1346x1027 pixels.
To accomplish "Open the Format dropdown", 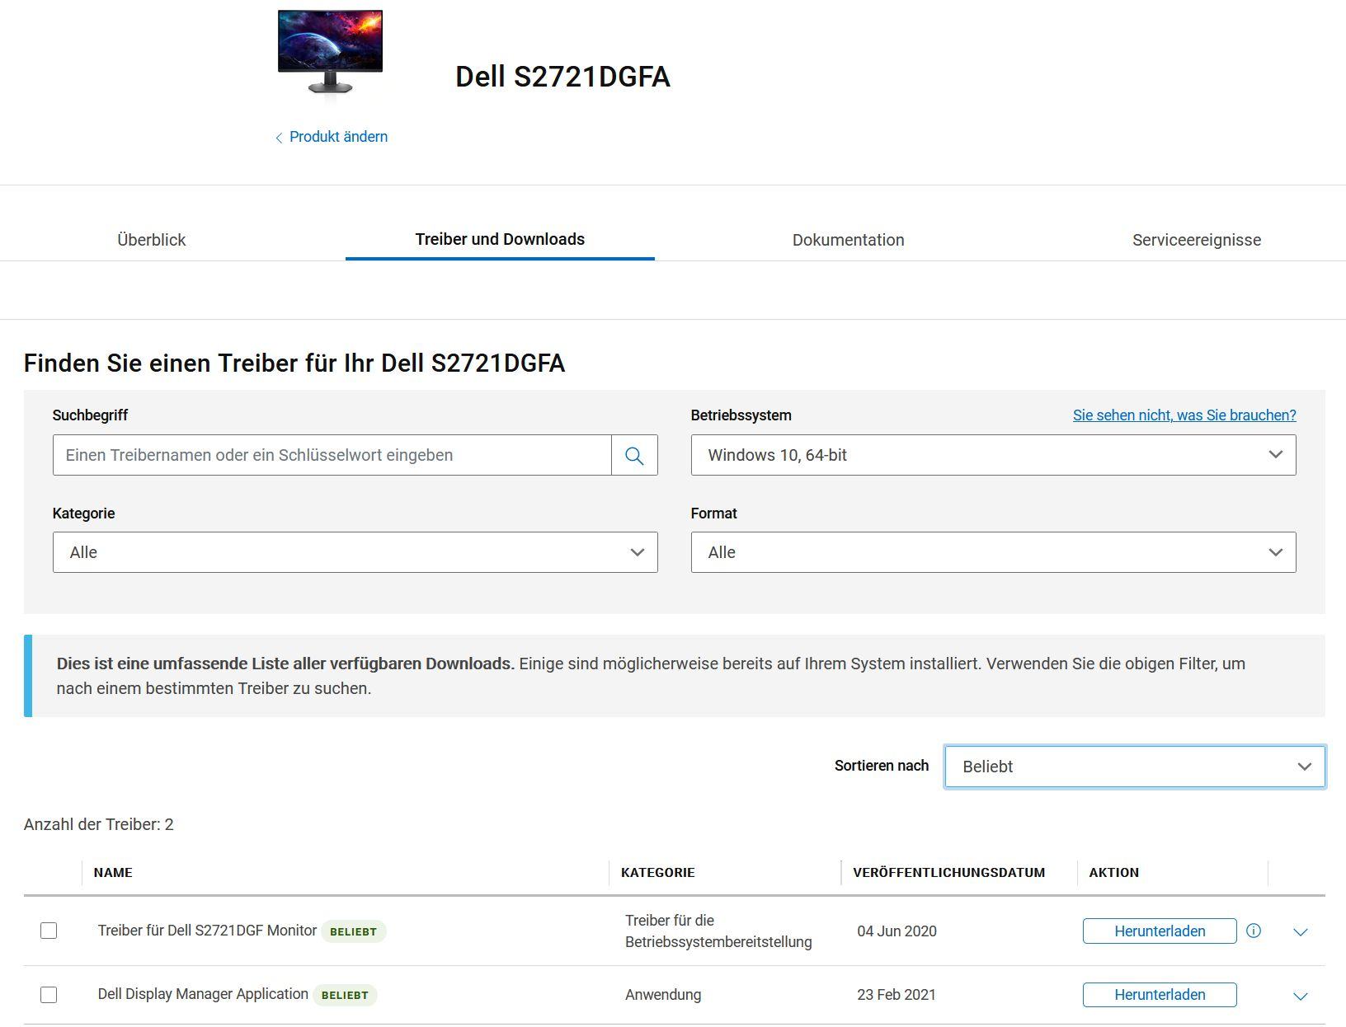I will (x=993, y=552).
